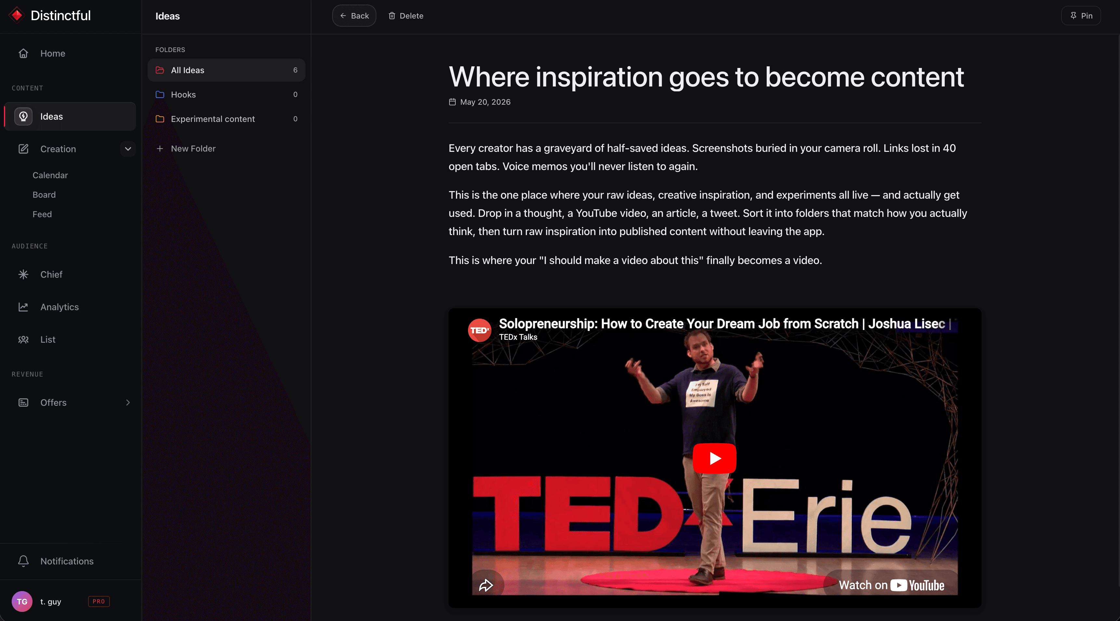Click the Analytics chart icon
1120x621 pixels.
(x=23, y=307)
